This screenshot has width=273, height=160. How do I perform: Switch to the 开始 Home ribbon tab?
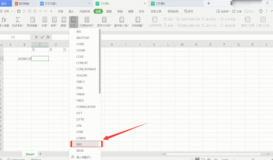pyautogui.click(x=60, y=11)
